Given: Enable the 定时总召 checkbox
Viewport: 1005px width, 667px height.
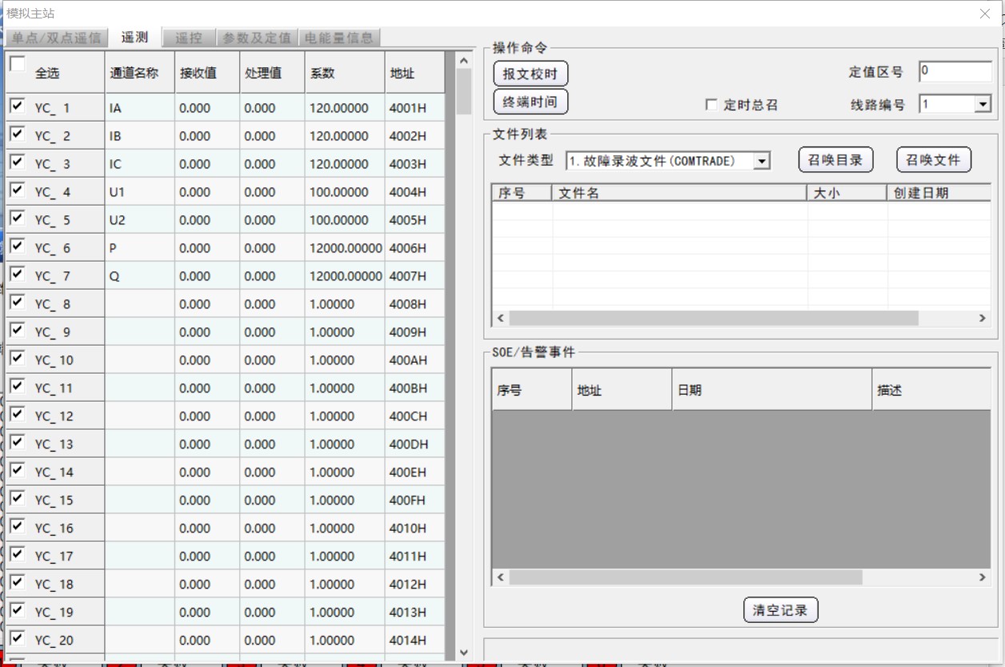Looking at the screenshot, I should coord(711,105).
